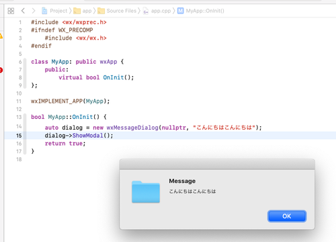Click the '#endif' directive
The width and height of the screenshot is (336, 242).
(41, 46)
